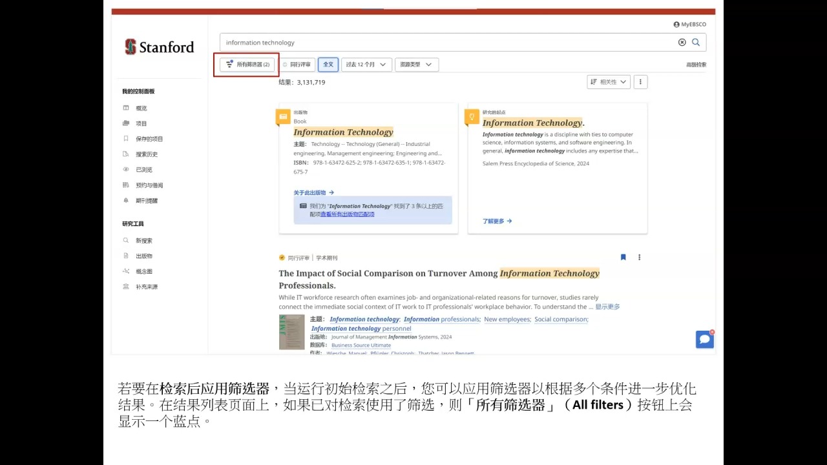Open subject link New employees
The height and width of the screenshot is (465, 827).
tap(507, 320)
